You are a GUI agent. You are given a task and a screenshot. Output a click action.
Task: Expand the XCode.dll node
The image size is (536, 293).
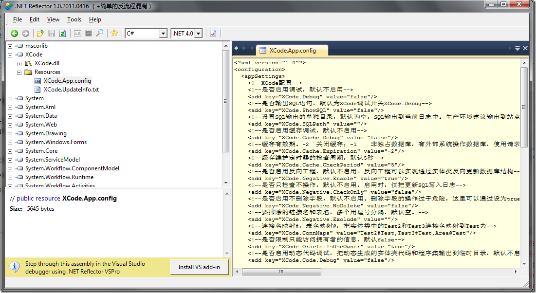19,64
